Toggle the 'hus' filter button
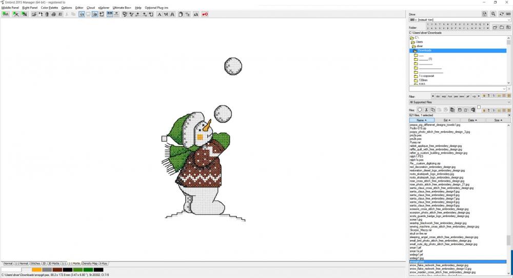 pyautogui.click(x=450, y=96)
